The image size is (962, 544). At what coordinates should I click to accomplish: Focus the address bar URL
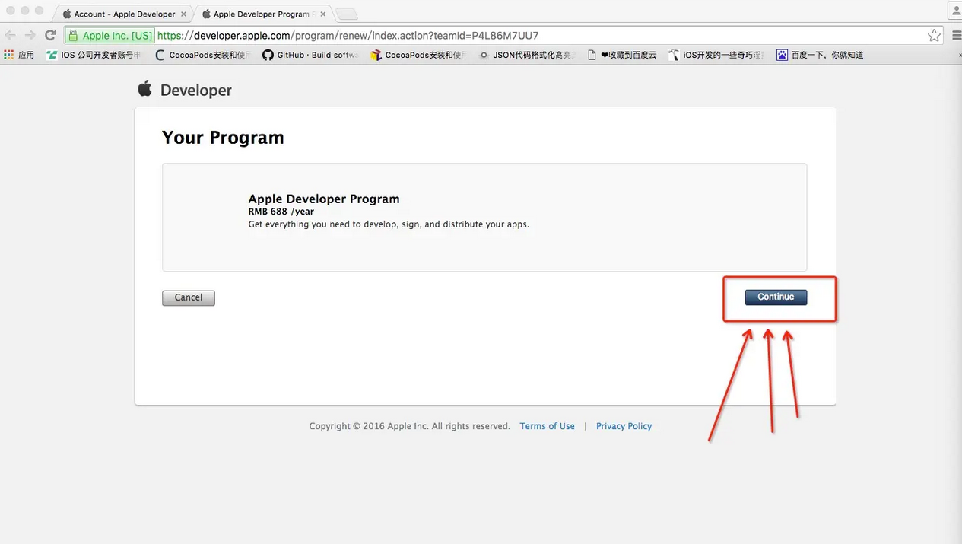tap(348, 35)
